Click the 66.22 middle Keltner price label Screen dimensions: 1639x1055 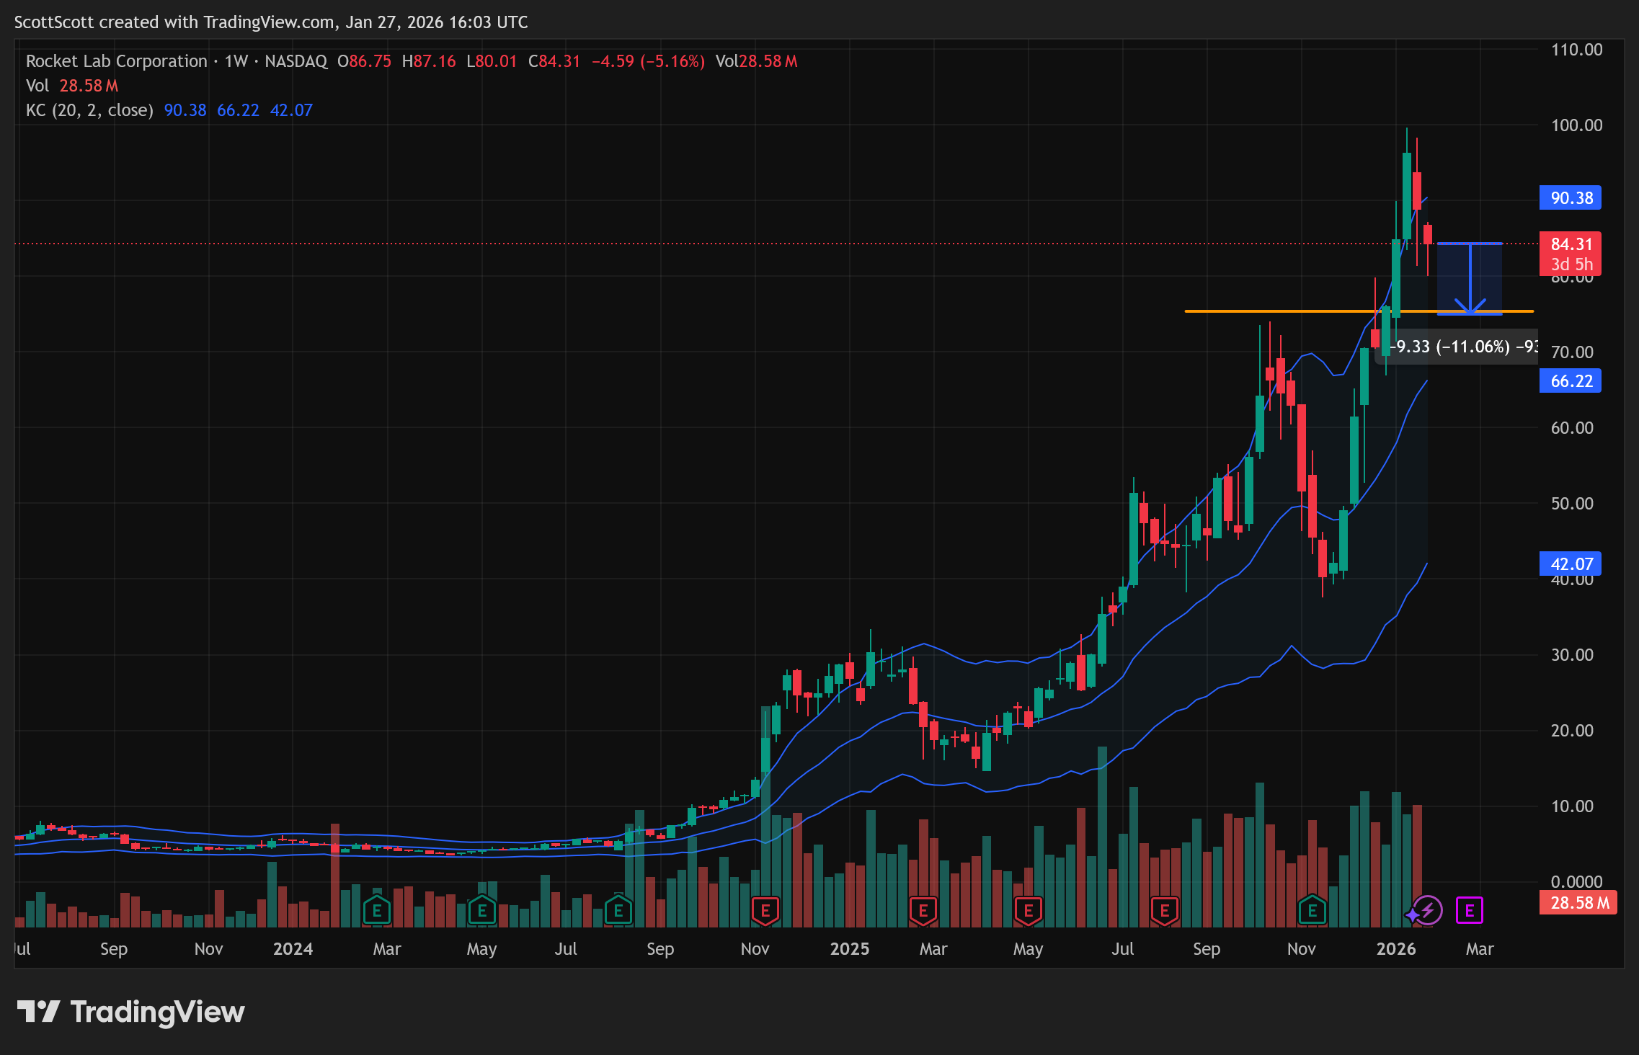click(1570, 381)
